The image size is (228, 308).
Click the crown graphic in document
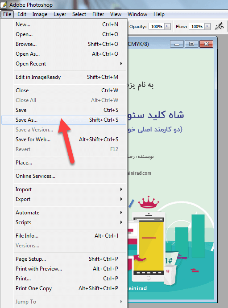tap(149, 202)
